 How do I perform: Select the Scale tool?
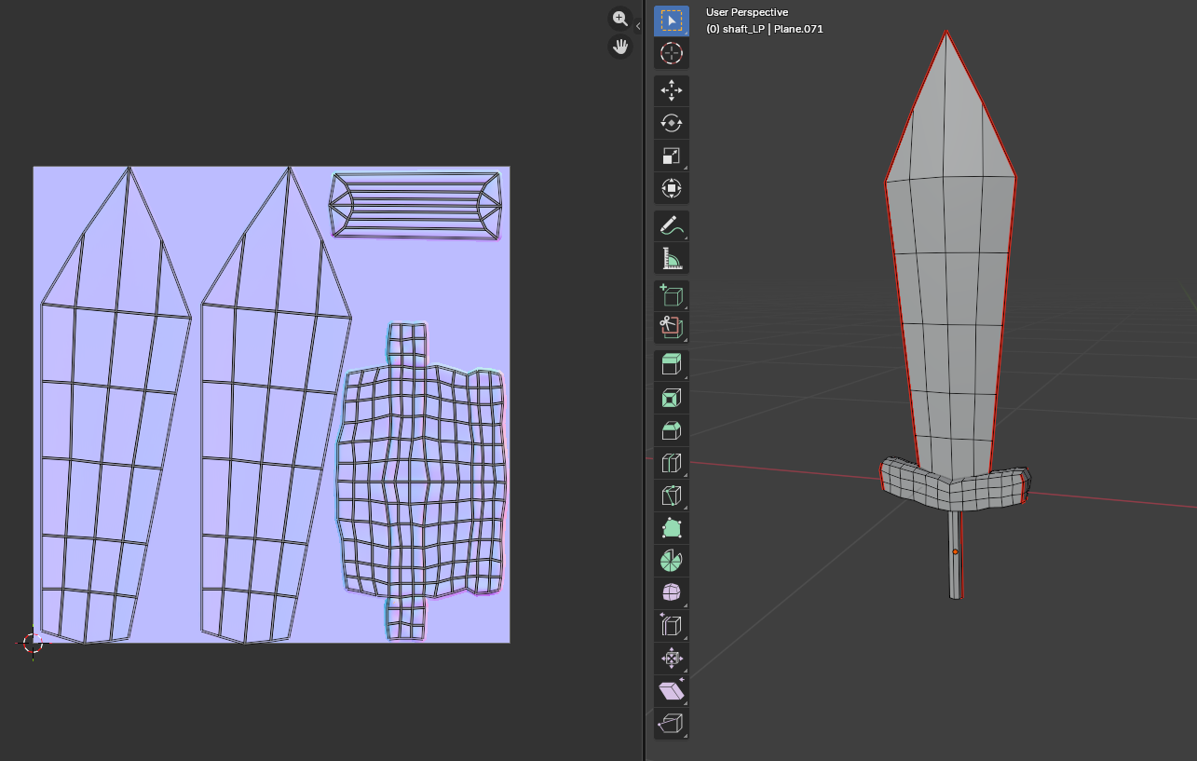click(671, 155)
